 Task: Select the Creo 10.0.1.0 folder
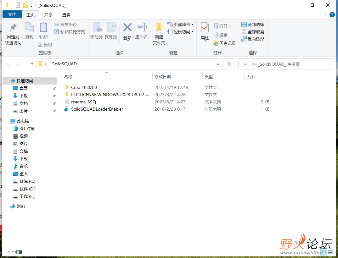coord(84,87)
